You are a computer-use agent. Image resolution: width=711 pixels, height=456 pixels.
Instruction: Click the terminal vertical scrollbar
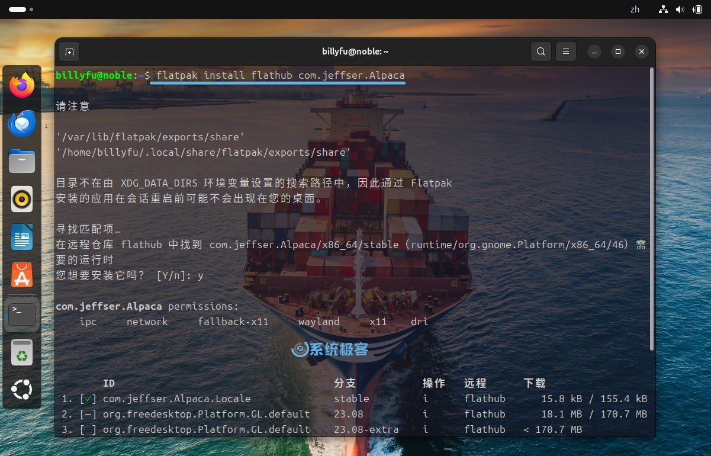tap(652, 208)
